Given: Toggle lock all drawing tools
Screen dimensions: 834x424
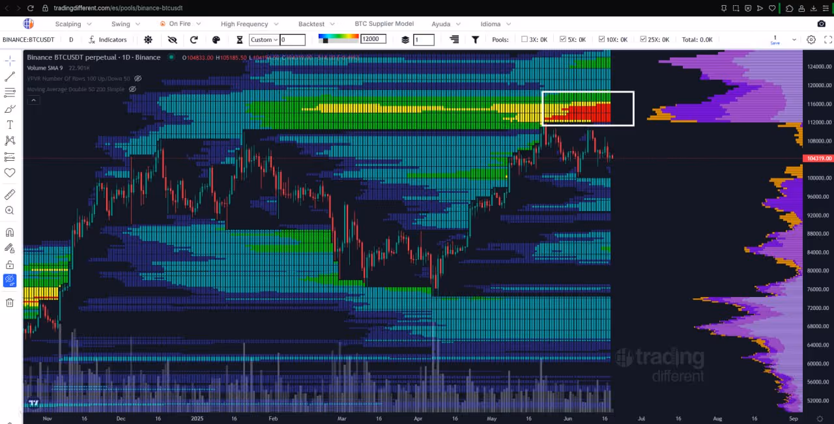Looking at the screenshot, I should coord(10,264).
